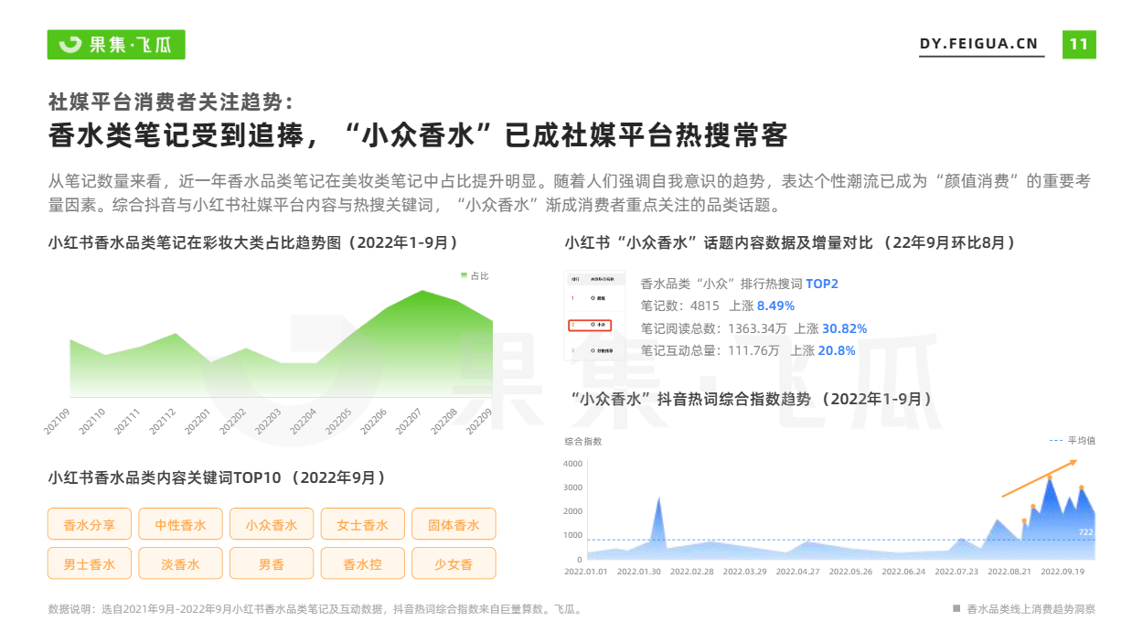1143x643 pixels.
Task: Click the 202207 x-axis label
Action: [409, 423]
